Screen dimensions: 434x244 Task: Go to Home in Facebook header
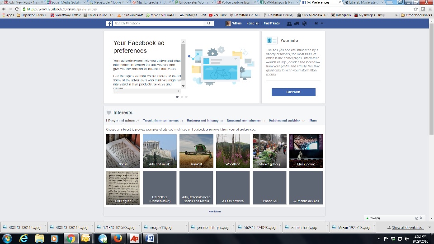pos(250,23)
